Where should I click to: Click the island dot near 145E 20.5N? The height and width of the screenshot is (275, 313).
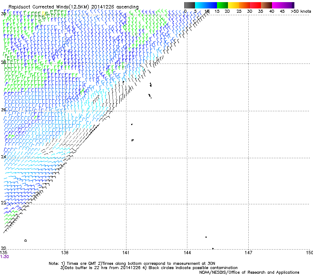(206, 237)
